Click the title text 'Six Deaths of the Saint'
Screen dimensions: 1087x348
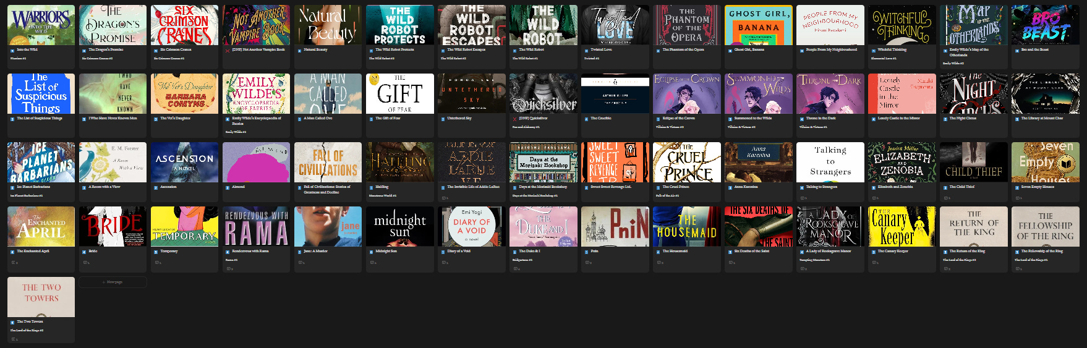(x=751, y=252)
